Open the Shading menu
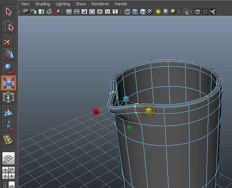Viewport: 232px width, 188px height. [43, 4]
